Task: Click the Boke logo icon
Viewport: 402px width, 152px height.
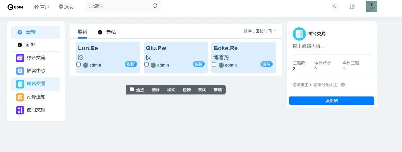Action: (10, 7)
